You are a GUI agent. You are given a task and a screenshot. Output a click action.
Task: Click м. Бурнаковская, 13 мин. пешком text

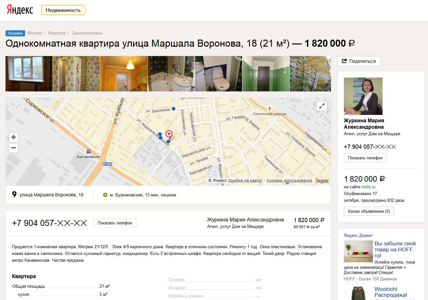click(143, 195)
